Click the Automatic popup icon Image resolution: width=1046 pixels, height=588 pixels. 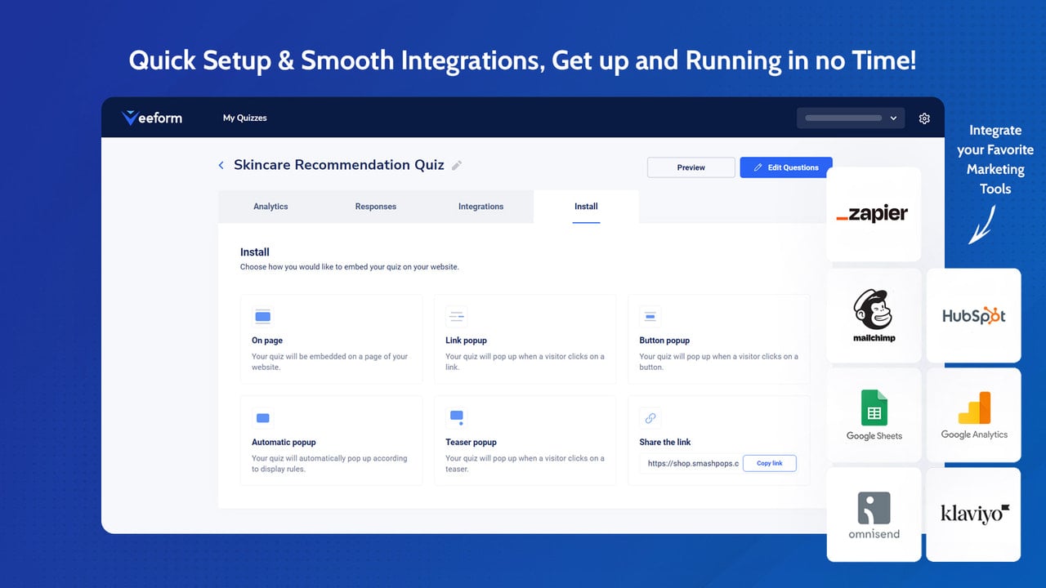262,418
